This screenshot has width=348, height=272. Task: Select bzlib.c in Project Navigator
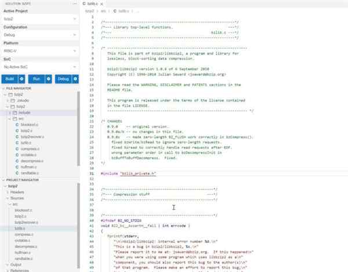20,229
